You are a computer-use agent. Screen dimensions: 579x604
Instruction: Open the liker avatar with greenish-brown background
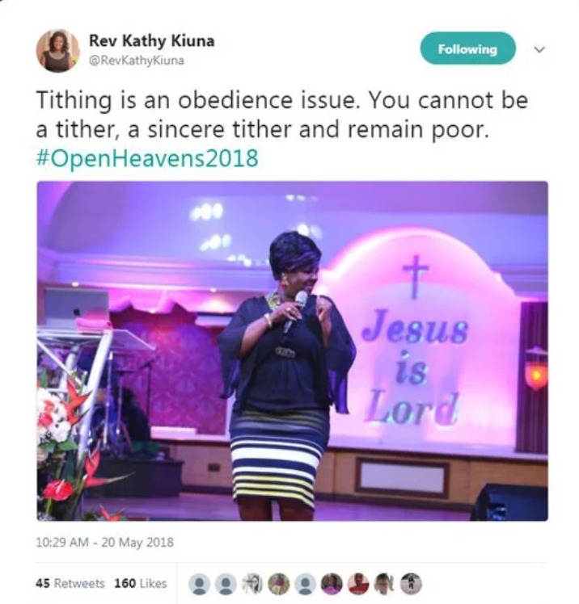279,584
